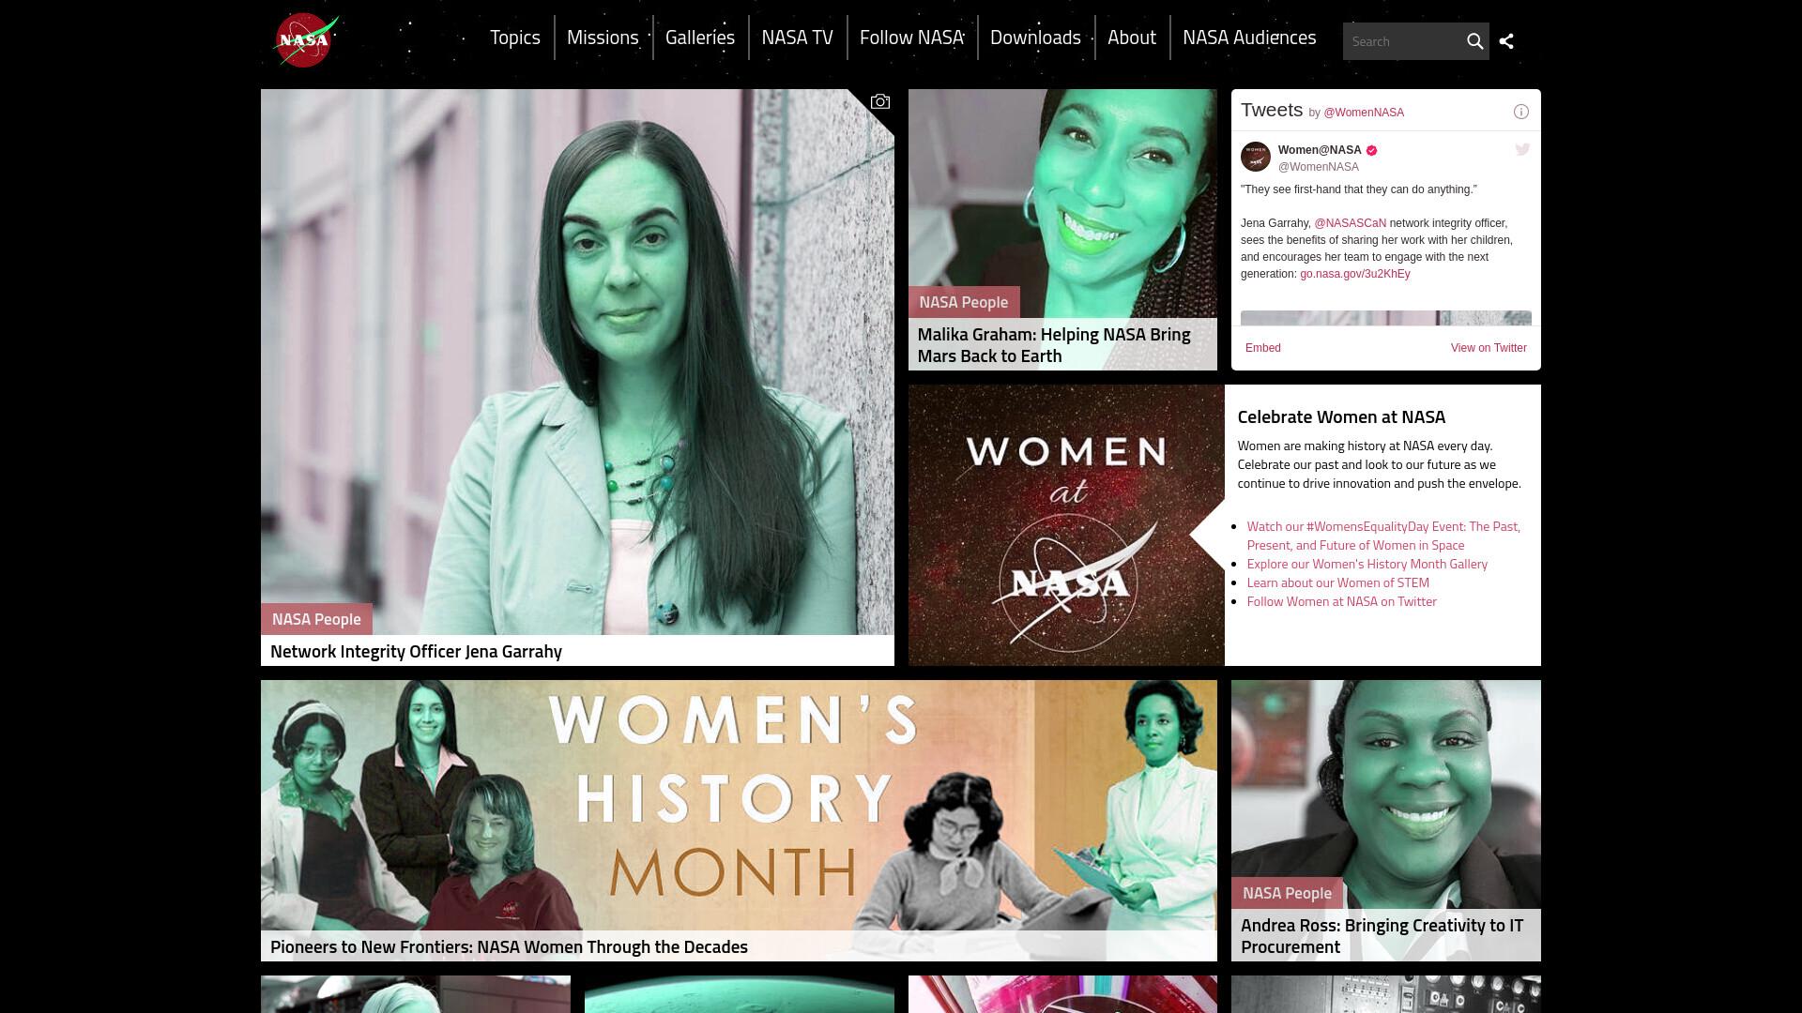Open Pioneers to New Frontiers headline
1802x1013 pixels.
(509, 946)
